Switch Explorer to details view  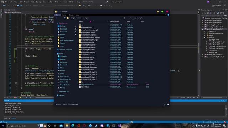(165, 105)
